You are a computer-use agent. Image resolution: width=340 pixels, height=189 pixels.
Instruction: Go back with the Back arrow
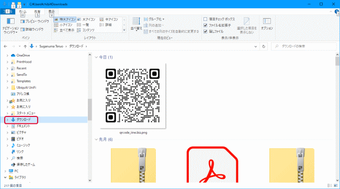pos(5,46)
